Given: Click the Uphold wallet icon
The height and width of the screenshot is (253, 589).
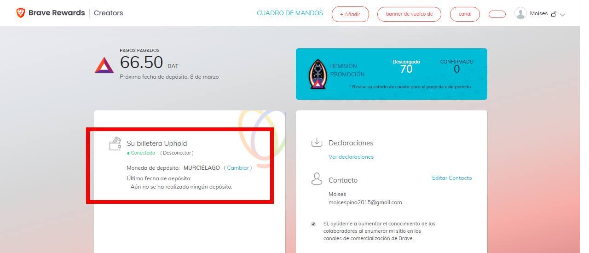Looking at the screenshot, I should click(x=115, y=144).
